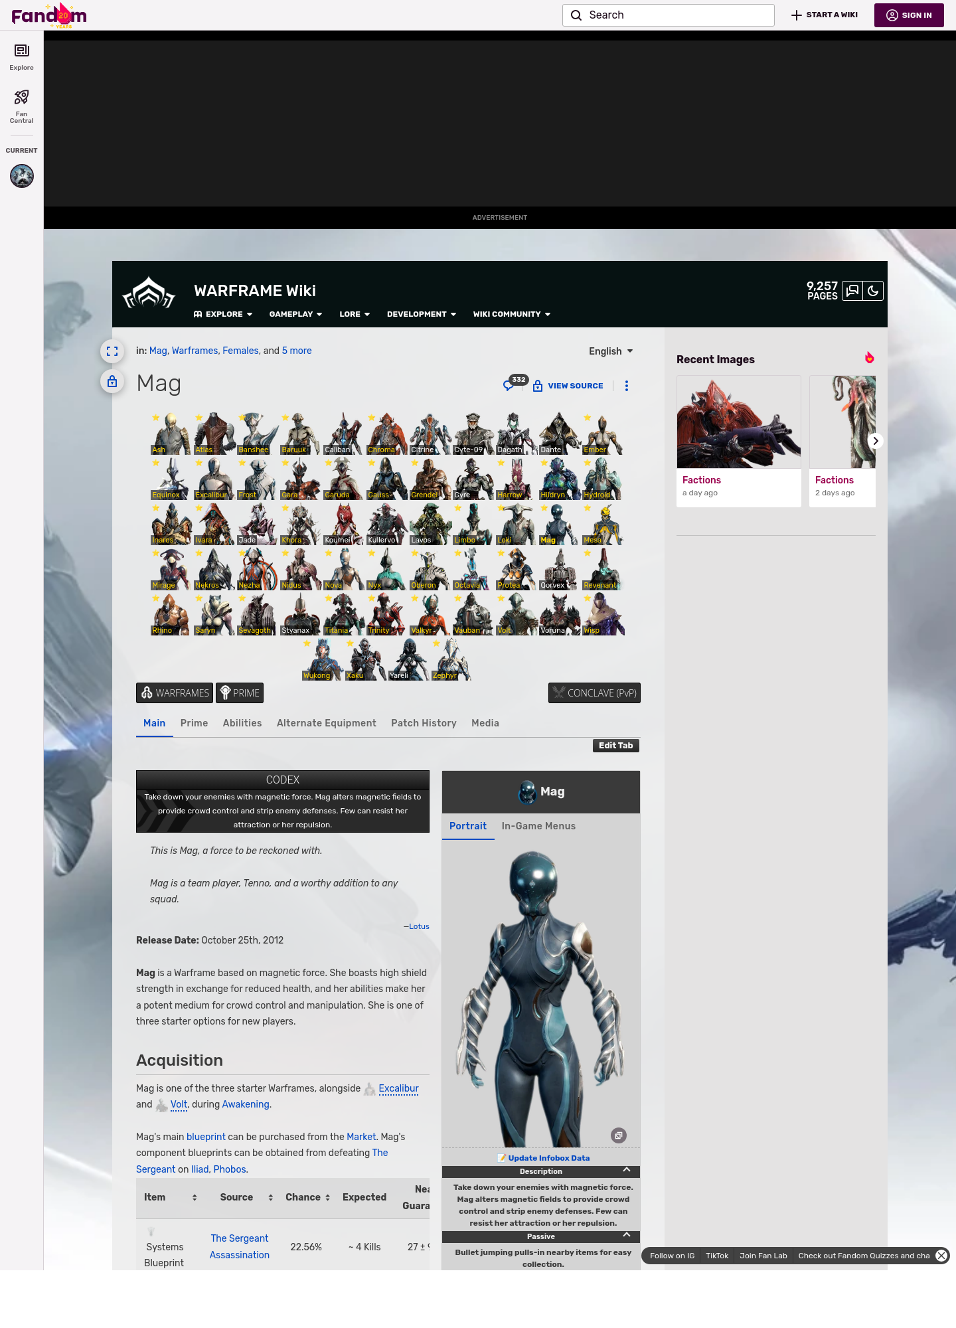Open the Excalibur link in Acquisition
Viewport: 956px width, 1328px height.
398,1088
